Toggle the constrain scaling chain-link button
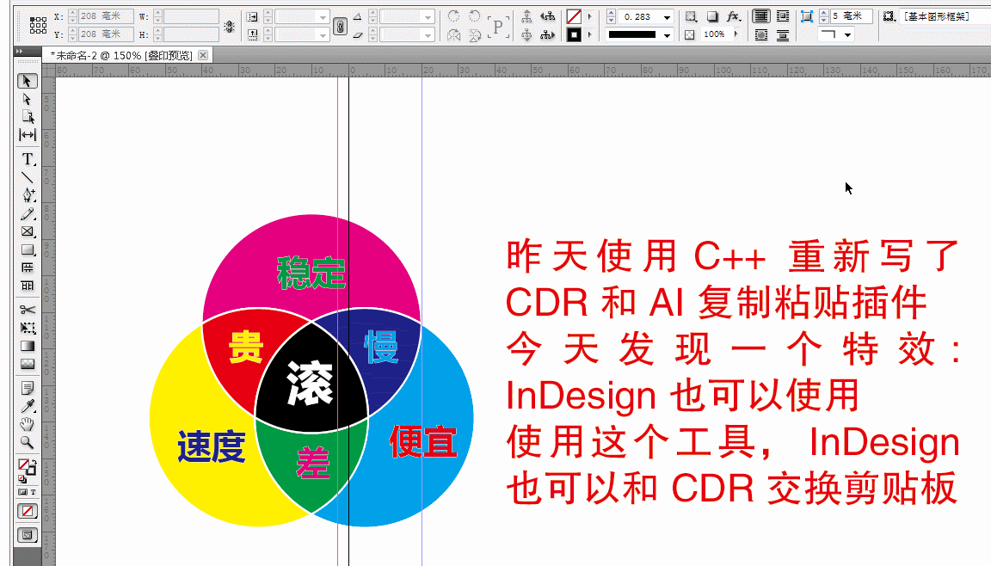The image size is (991, 566). click(340, 26)
